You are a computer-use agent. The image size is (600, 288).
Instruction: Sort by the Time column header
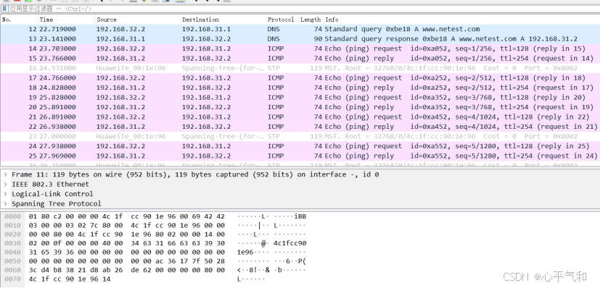click(66, 20)
